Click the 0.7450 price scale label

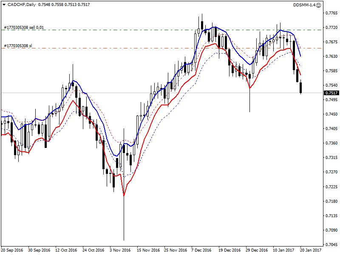(x=331, y=114)
